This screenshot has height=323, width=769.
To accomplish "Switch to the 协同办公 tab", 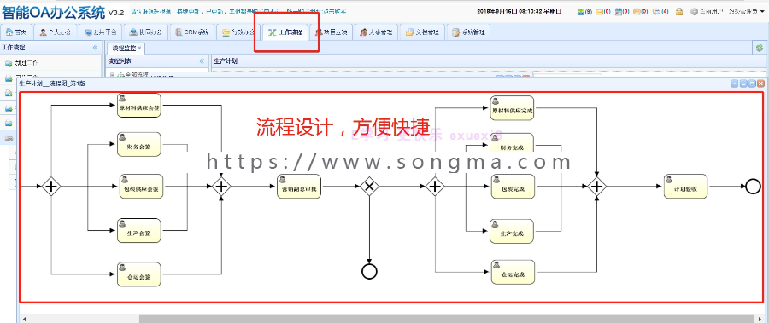I will (145, 32).
